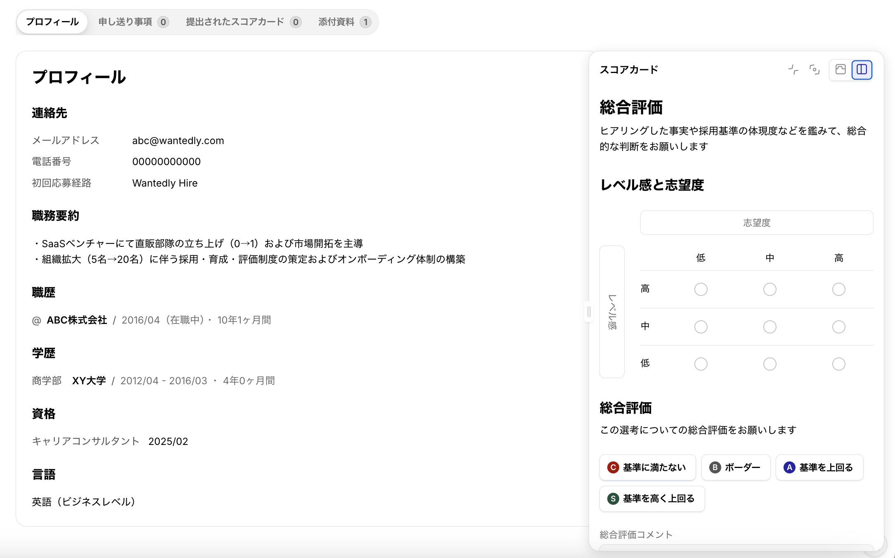Viewport: 895px width, 558px height.
Task: Select level 低 and aspiration 高 radio
Action: click(x=838, y=364)
